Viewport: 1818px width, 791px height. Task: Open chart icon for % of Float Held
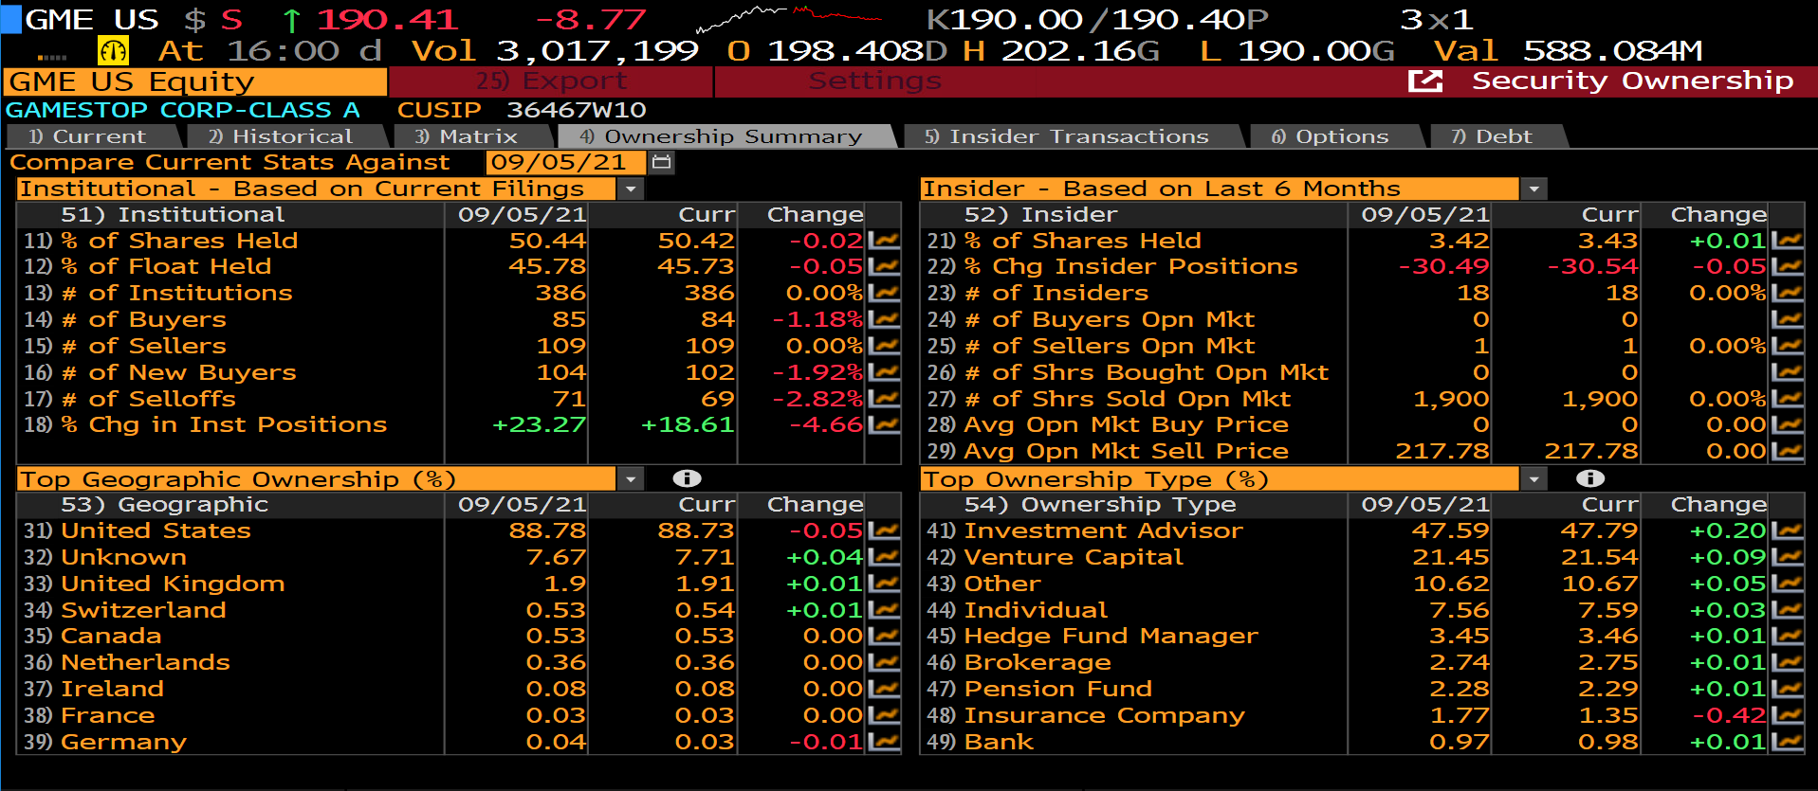884,267
